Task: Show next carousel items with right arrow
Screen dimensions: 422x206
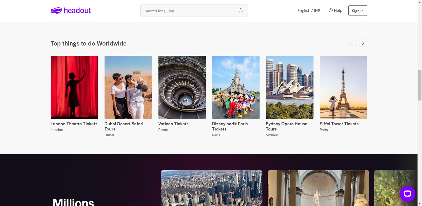Action: pos(363,43)
